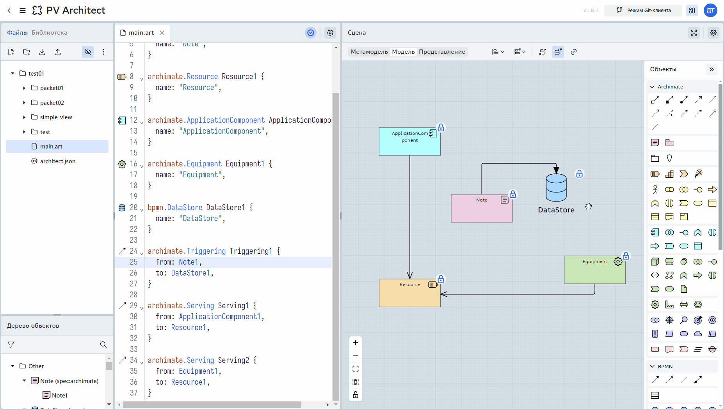Collapse the BPMN palette section
The image size is (724, 410).
652,366
